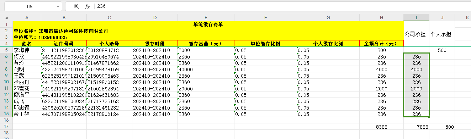
Task: Select the name cell 张丽丹
Action: pos(27,82)
